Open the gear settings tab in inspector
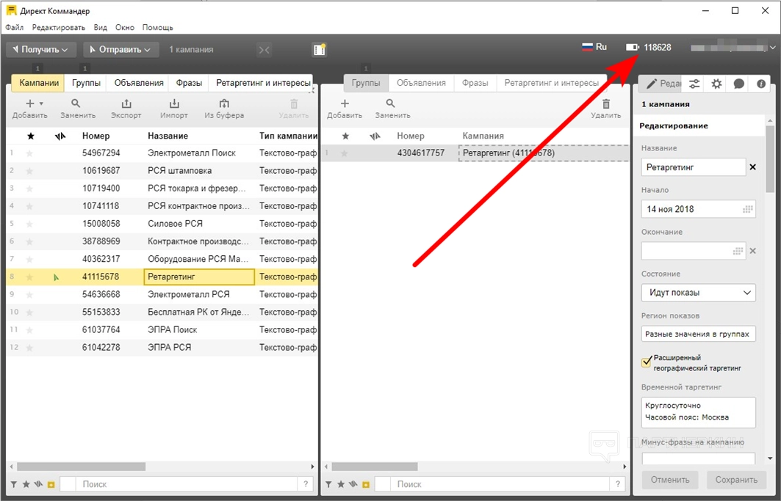781x501 pixels. click(x=716, y=84)
